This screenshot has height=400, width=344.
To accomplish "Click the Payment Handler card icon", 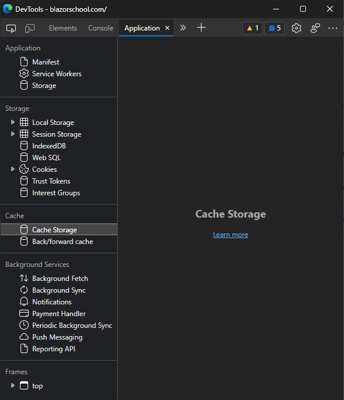I will [x=24, y=314].
